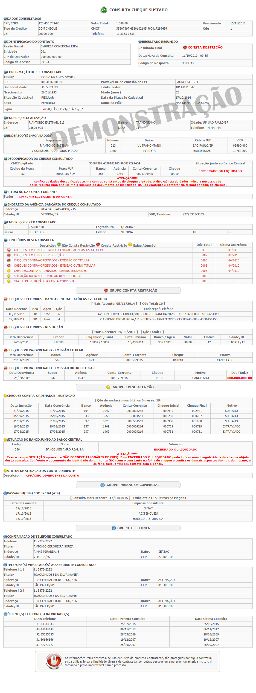Select the address V CONSELHEIRO ANTONIO PRADO
The height and width of the screenshot is (693, 256).
pos(54,151)
